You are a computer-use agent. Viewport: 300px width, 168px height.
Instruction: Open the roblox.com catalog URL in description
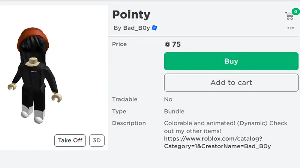[x=217, y=143]
